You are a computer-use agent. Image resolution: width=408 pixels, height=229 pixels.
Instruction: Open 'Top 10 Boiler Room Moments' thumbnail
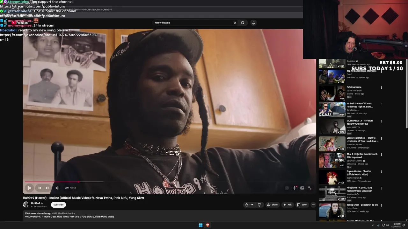(332, 76)
